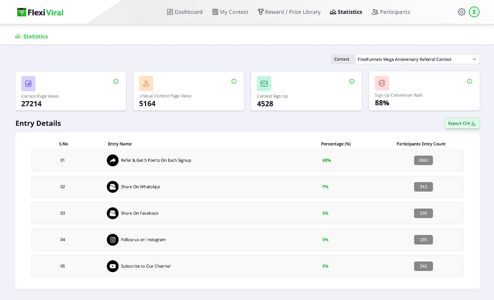This screenshot has height=300, width=494.
Task: Click info icon on Unique Contest Page Views card
Action: point(234,81)
